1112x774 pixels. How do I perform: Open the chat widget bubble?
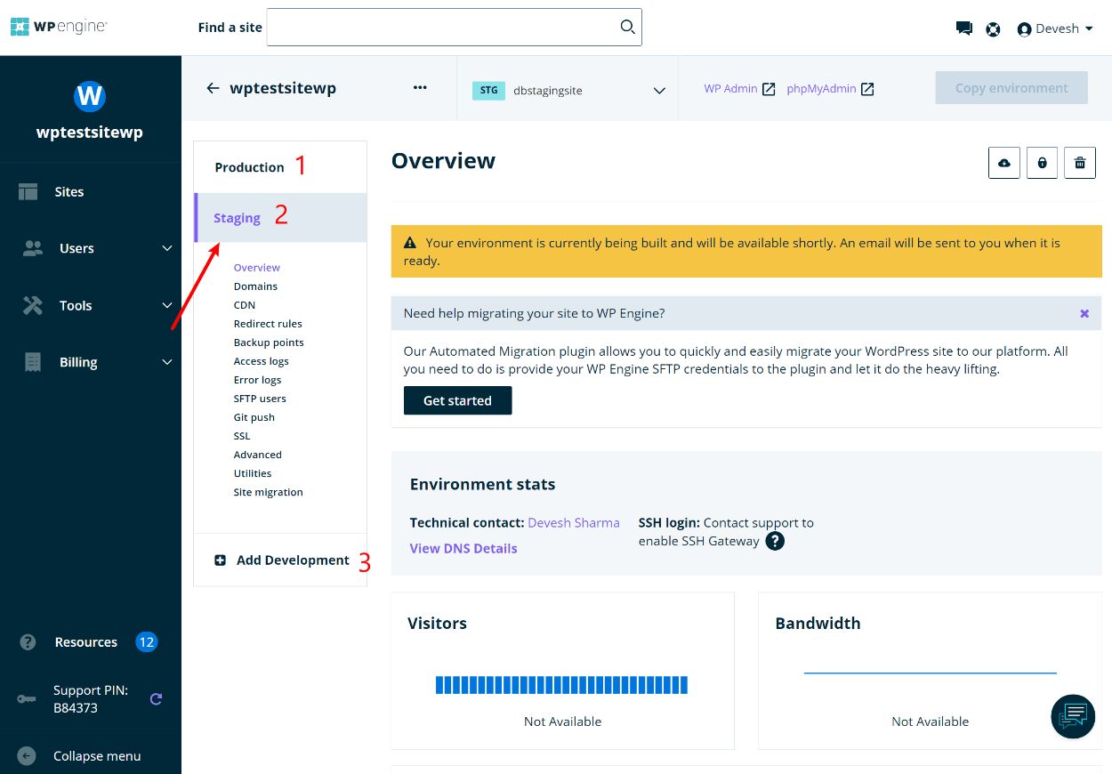pos(1073,716)
